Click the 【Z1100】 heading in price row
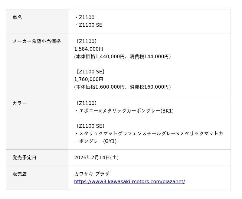The image size is (242, 199). click(86, 42)
